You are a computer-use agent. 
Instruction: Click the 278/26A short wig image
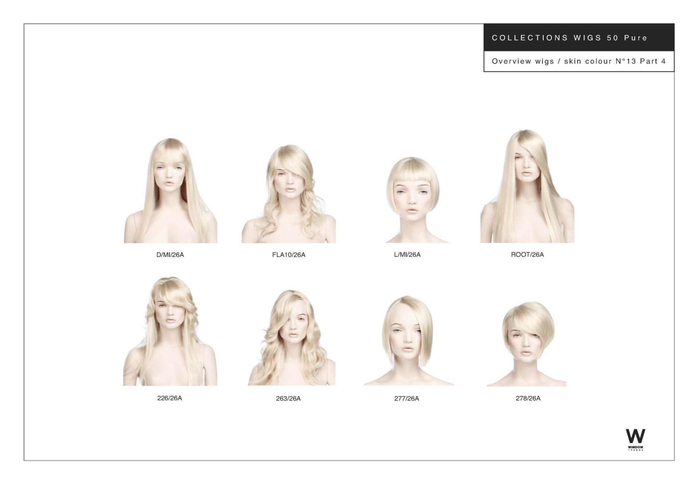[527, 343]
